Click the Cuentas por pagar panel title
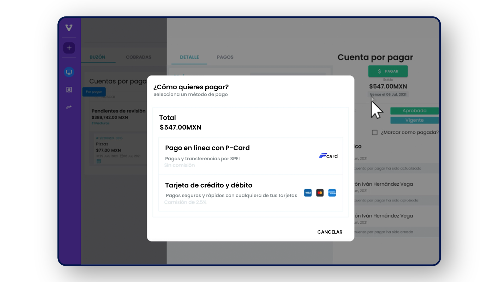Viewport: 501px width, 282px height. (x=118, y=81)
